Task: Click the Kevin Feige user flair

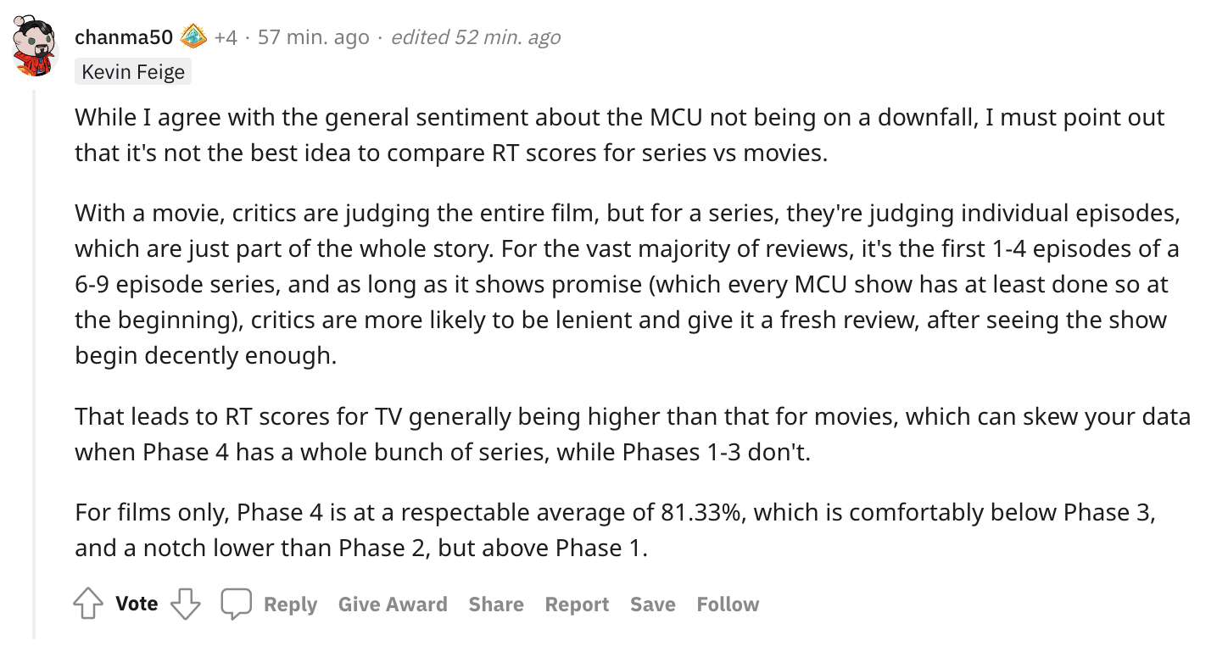Action: click(133, 72)
